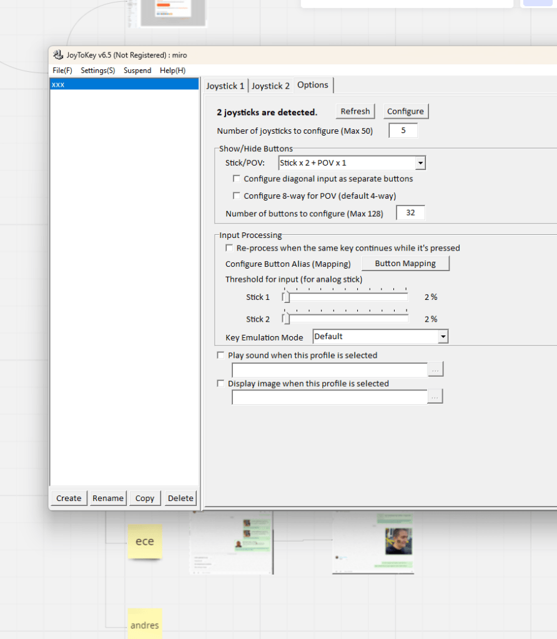Select the xxx profile in the list

click(x=124, y=84)
